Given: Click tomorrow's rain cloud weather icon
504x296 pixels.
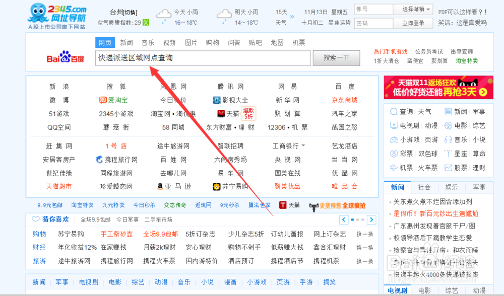Looking at the screenshot, I should click(224, 17).
